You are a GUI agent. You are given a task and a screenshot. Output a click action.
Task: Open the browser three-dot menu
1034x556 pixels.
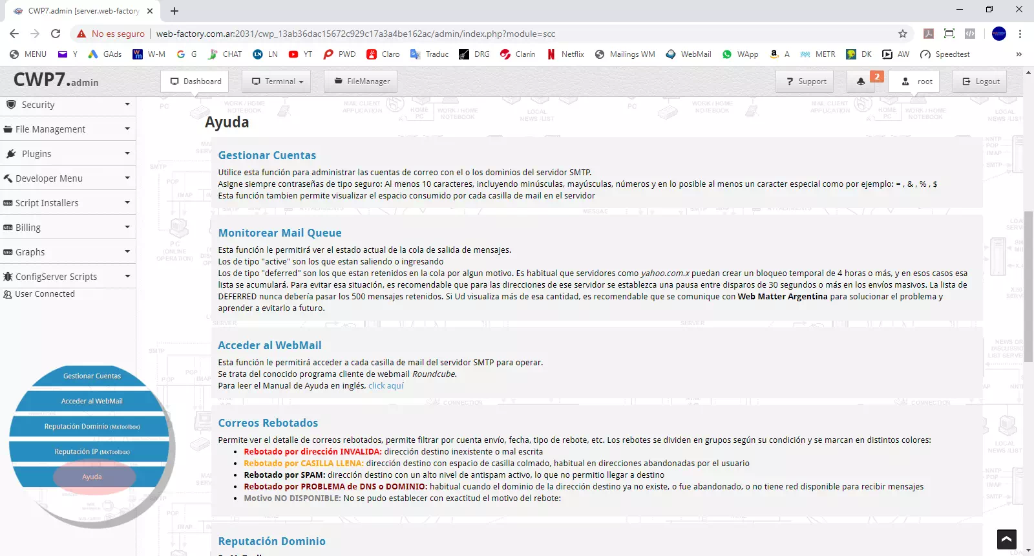(1020, 34)
